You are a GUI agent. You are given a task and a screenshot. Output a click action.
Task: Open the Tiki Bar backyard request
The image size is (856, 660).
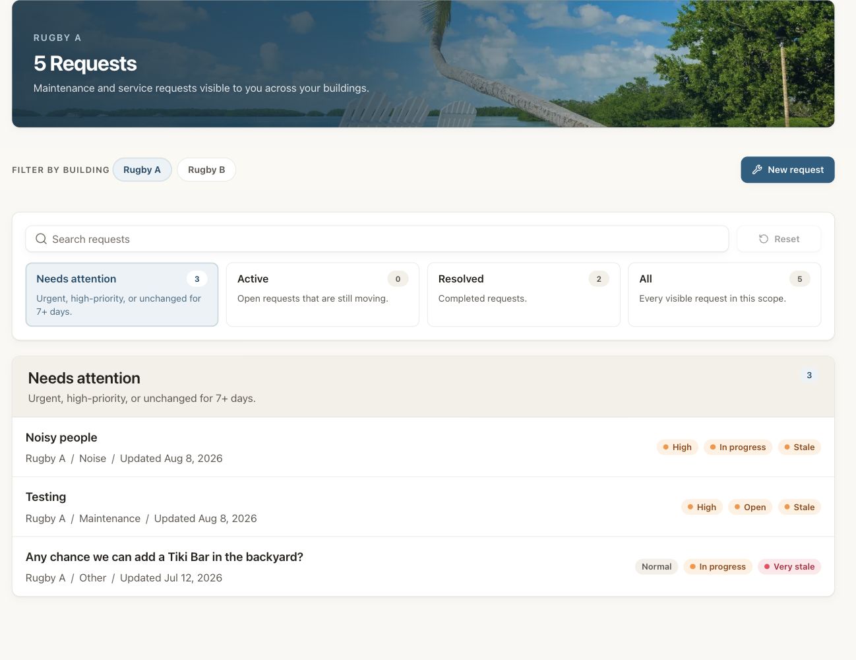423,566
